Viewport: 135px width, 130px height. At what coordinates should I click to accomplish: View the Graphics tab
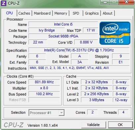(92, 13)
